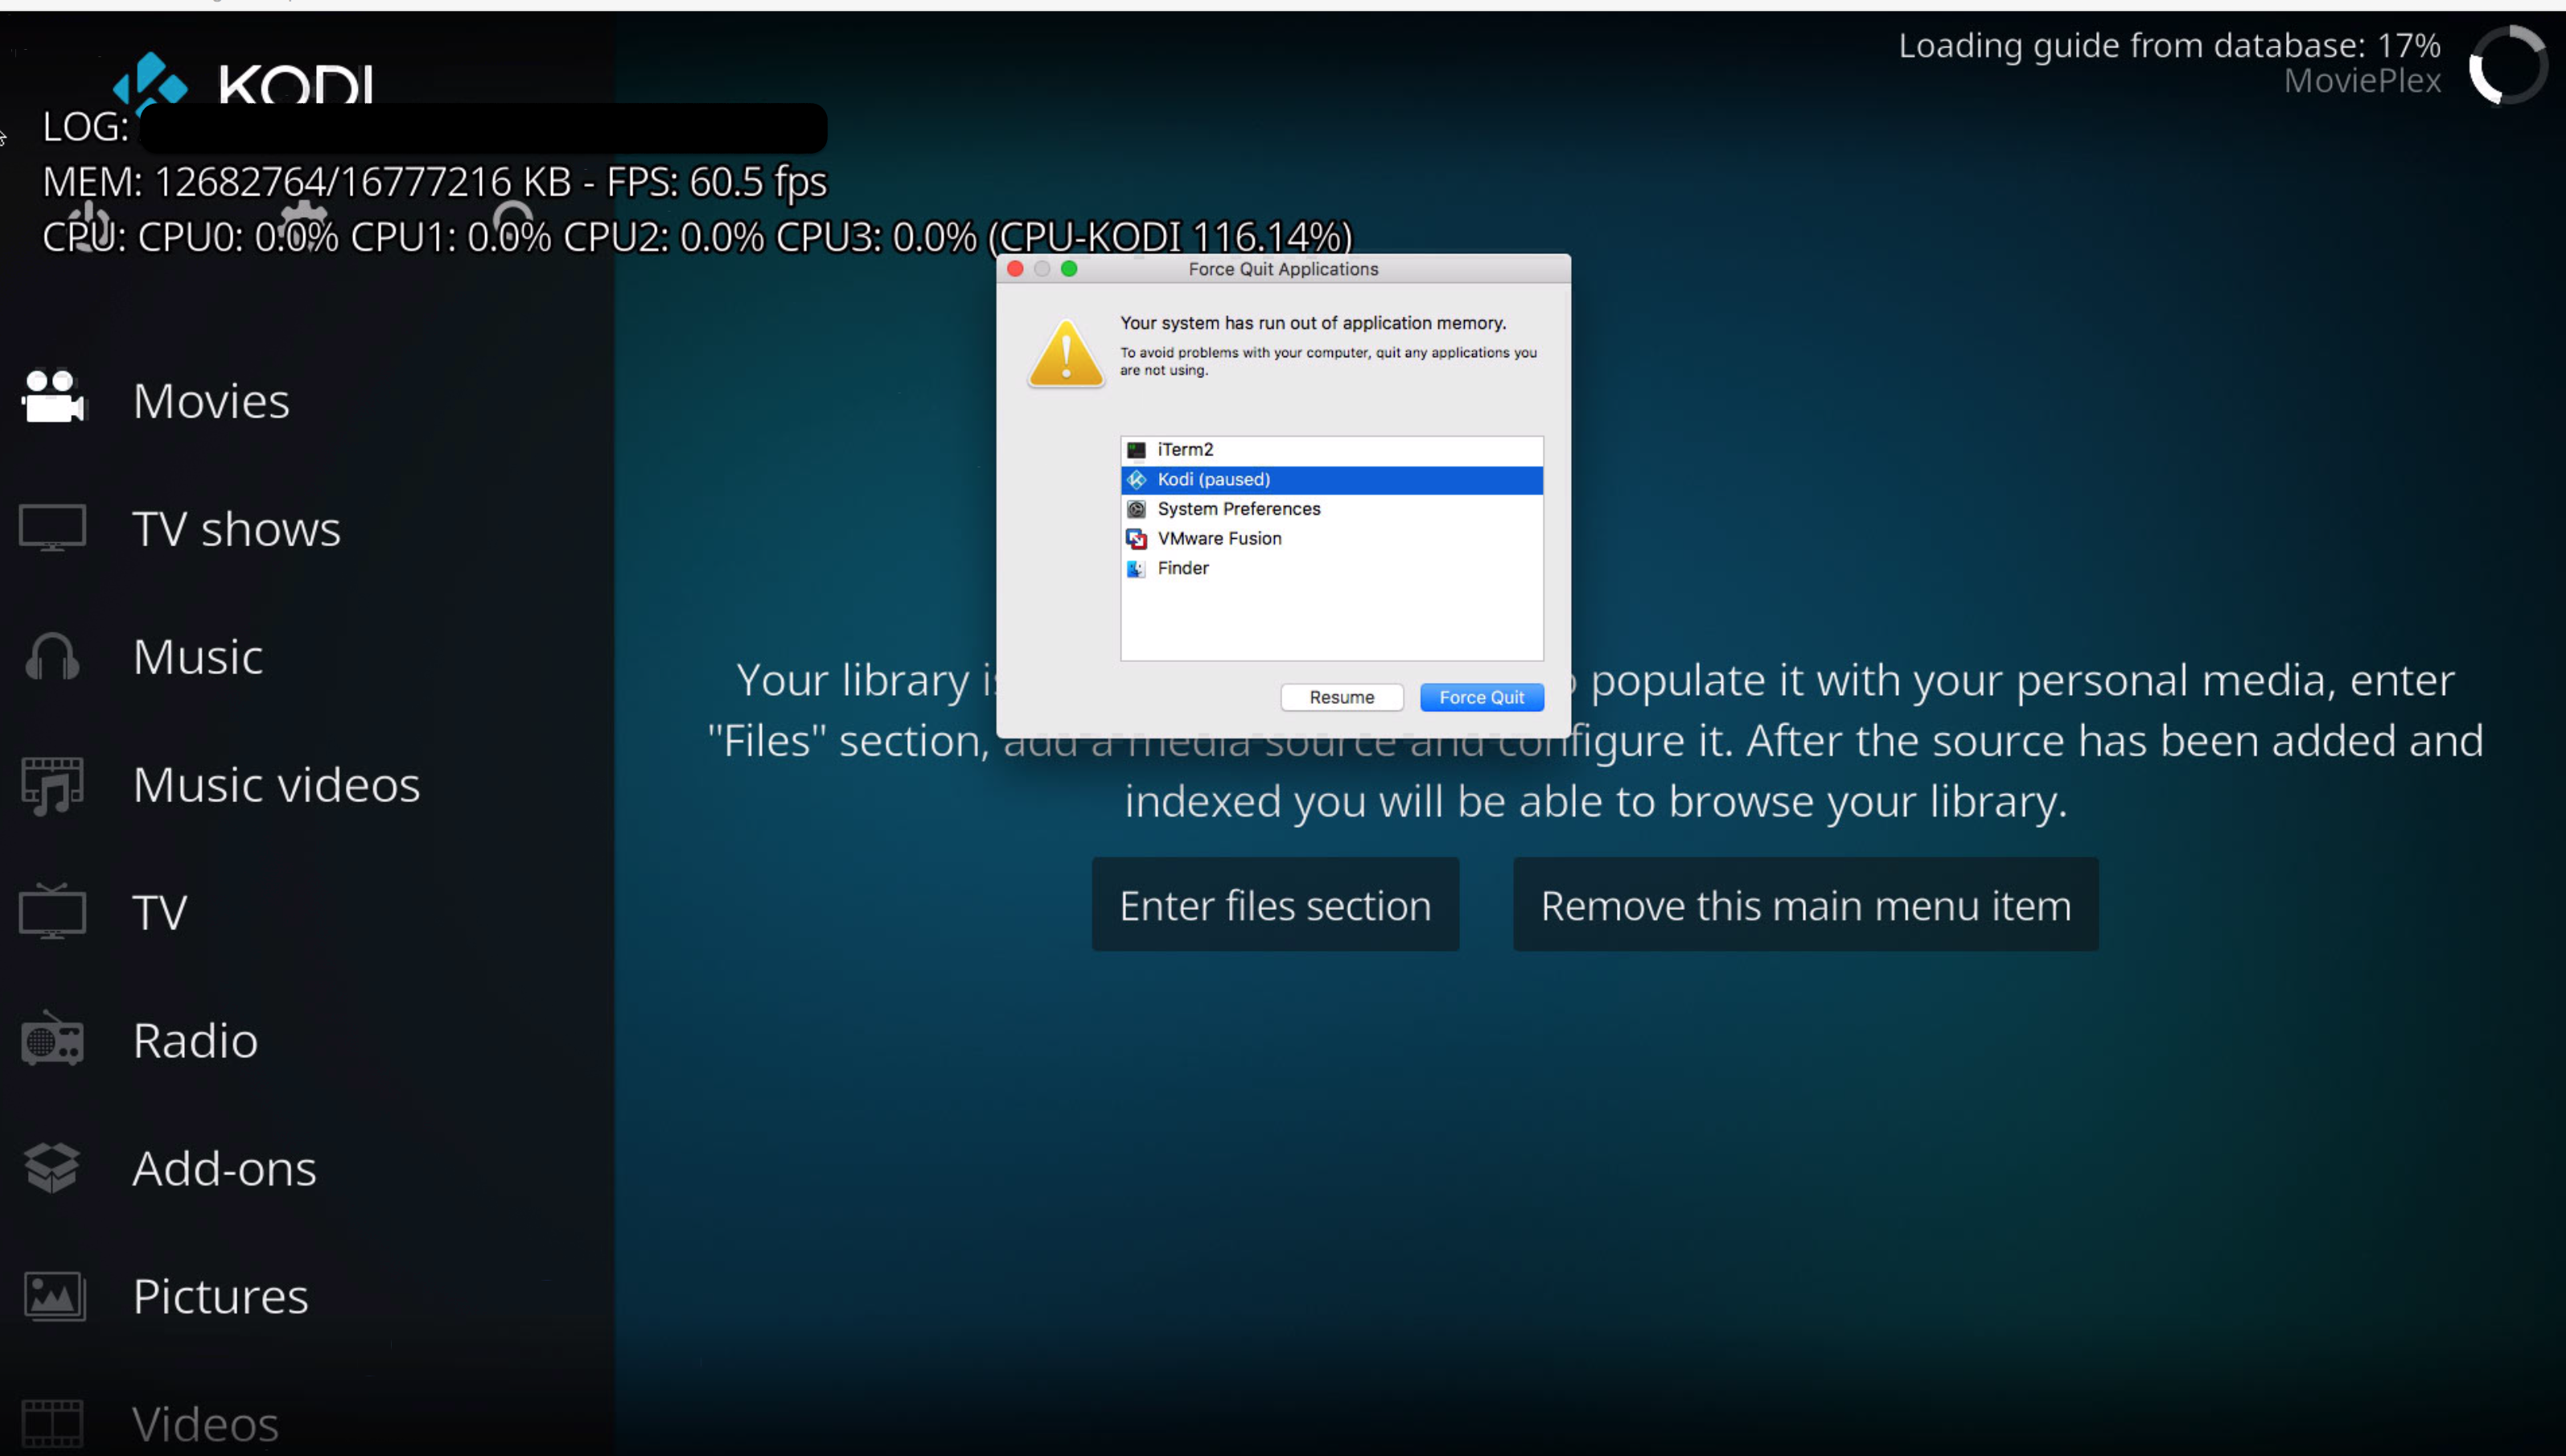
Task: Select VMware Fusion in the list
Action: tap(1331, 539)
